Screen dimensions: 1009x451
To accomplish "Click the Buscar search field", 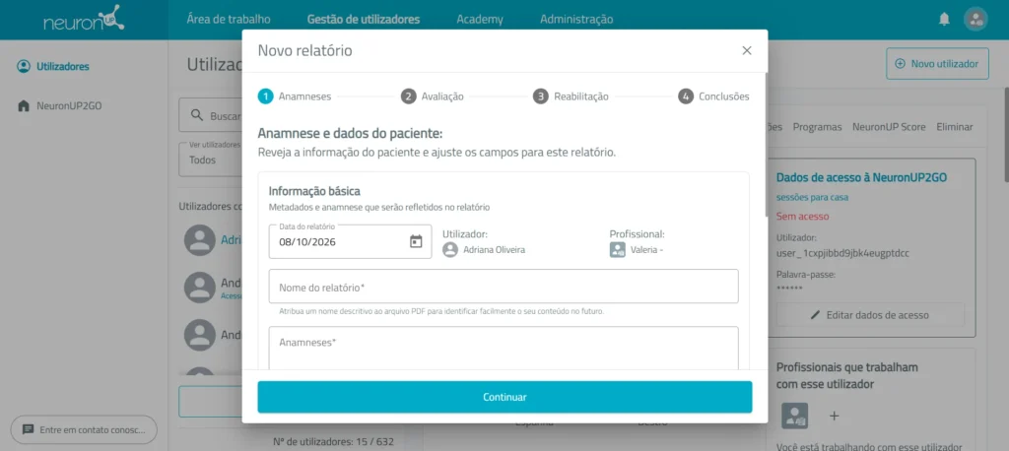I will click(x=210, y=116).
